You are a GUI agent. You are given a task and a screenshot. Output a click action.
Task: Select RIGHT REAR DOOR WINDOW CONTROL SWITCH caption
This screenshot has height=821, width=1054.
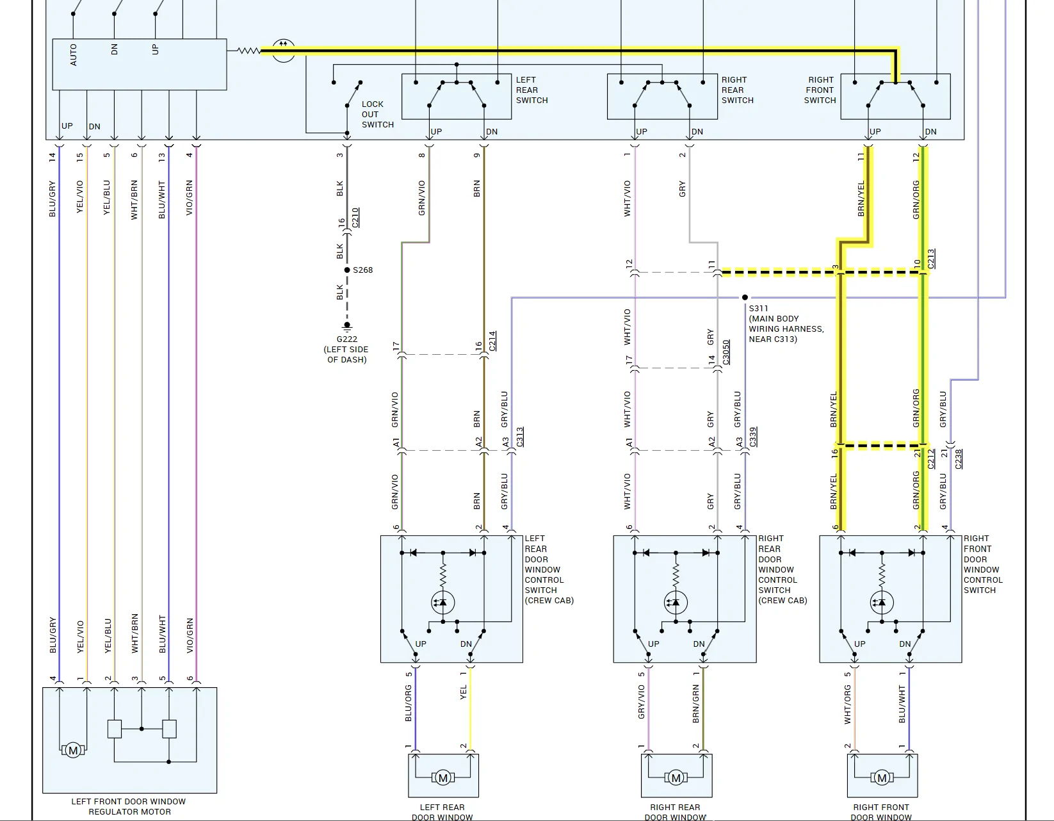782,569
